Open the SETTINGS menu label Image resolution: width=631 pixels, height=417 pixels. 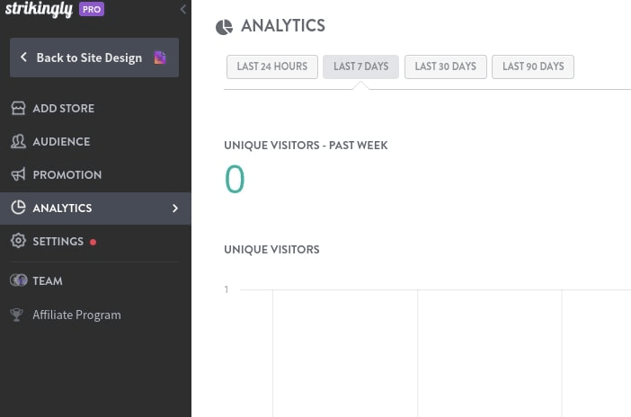click(58, 242)
